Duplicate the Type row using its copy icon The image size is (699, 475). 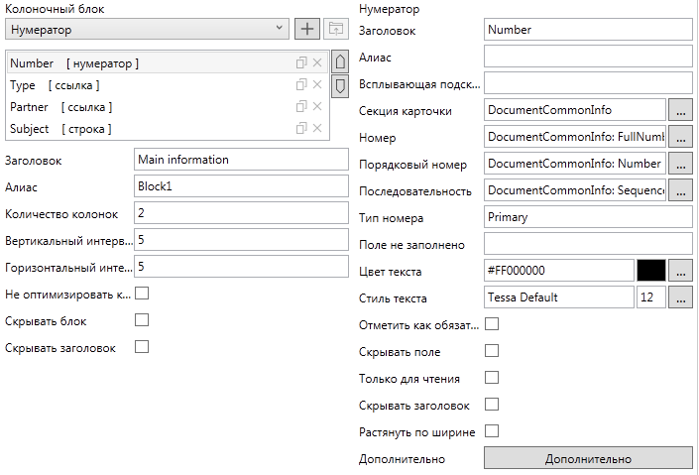point(300,85)
